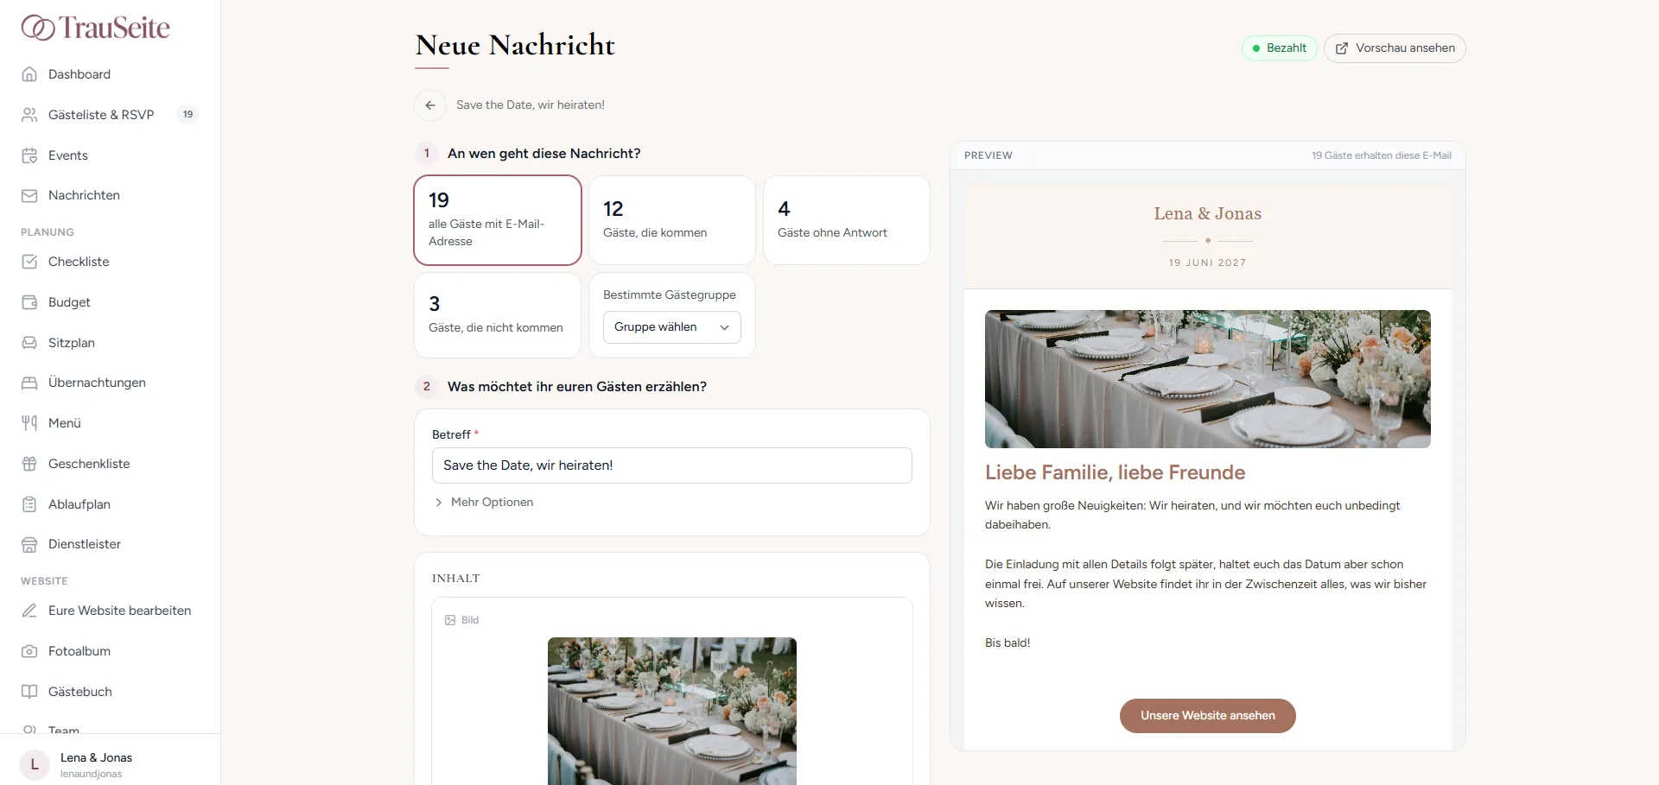Click the Checkliste checkbox icon
Viewport: 1659px width, 785px height.
29,262
